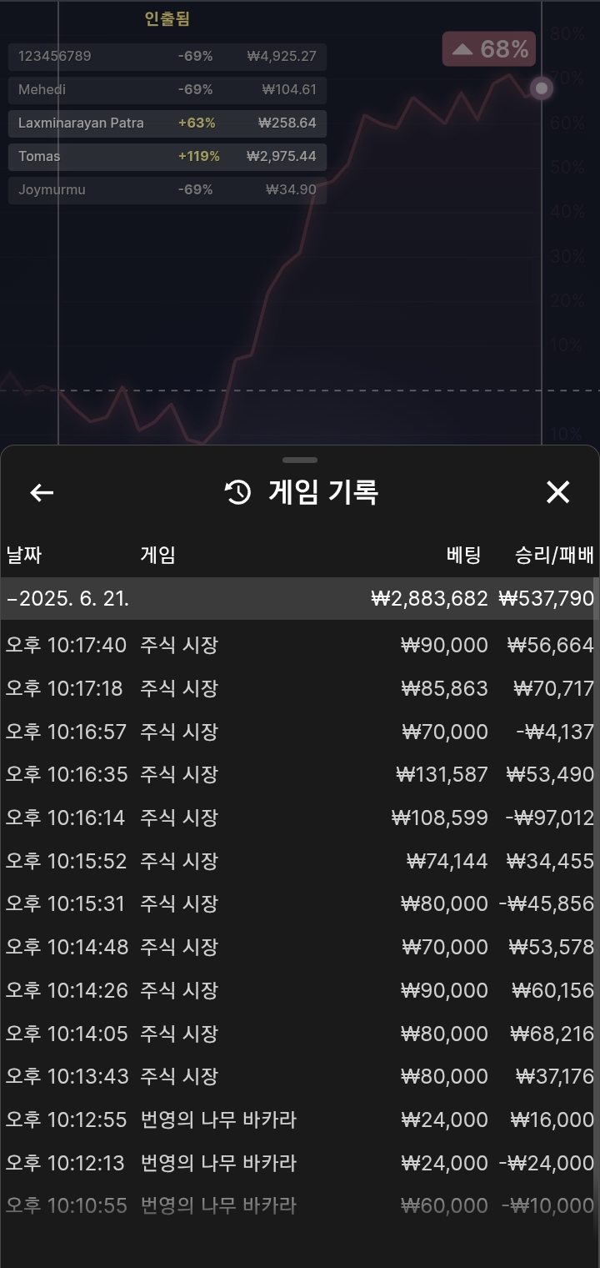Click the ₩4,925.27 amount for 123456789
Viewport: 600px width, 1268px height.
(x=282, y=57)
